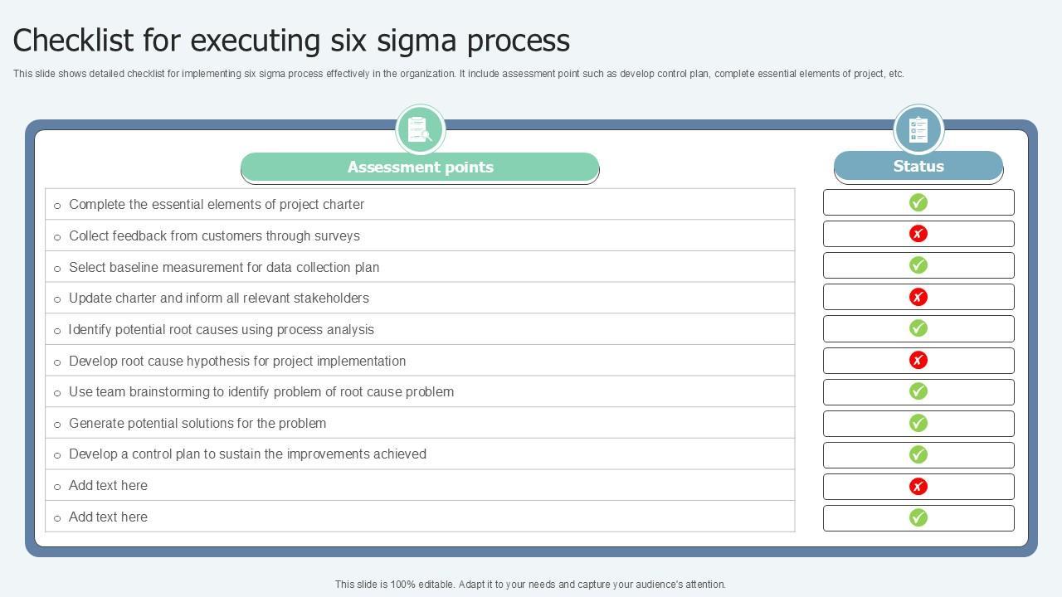Click green check for control plan row
The image size is (1062, 597).
pos(918,454)
